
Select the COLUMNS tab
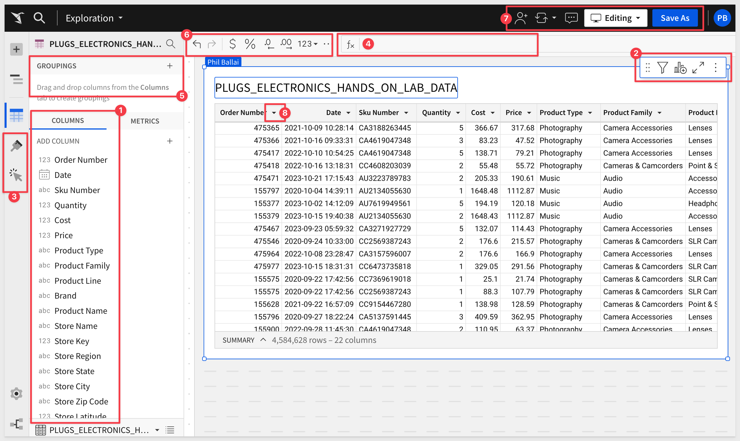[x=68, y=120]
